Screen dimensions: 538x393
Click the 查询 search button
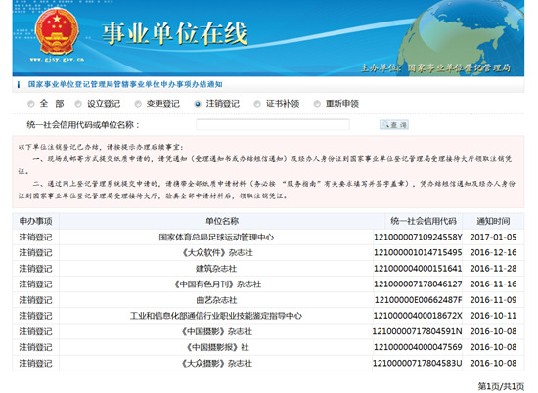394,125
